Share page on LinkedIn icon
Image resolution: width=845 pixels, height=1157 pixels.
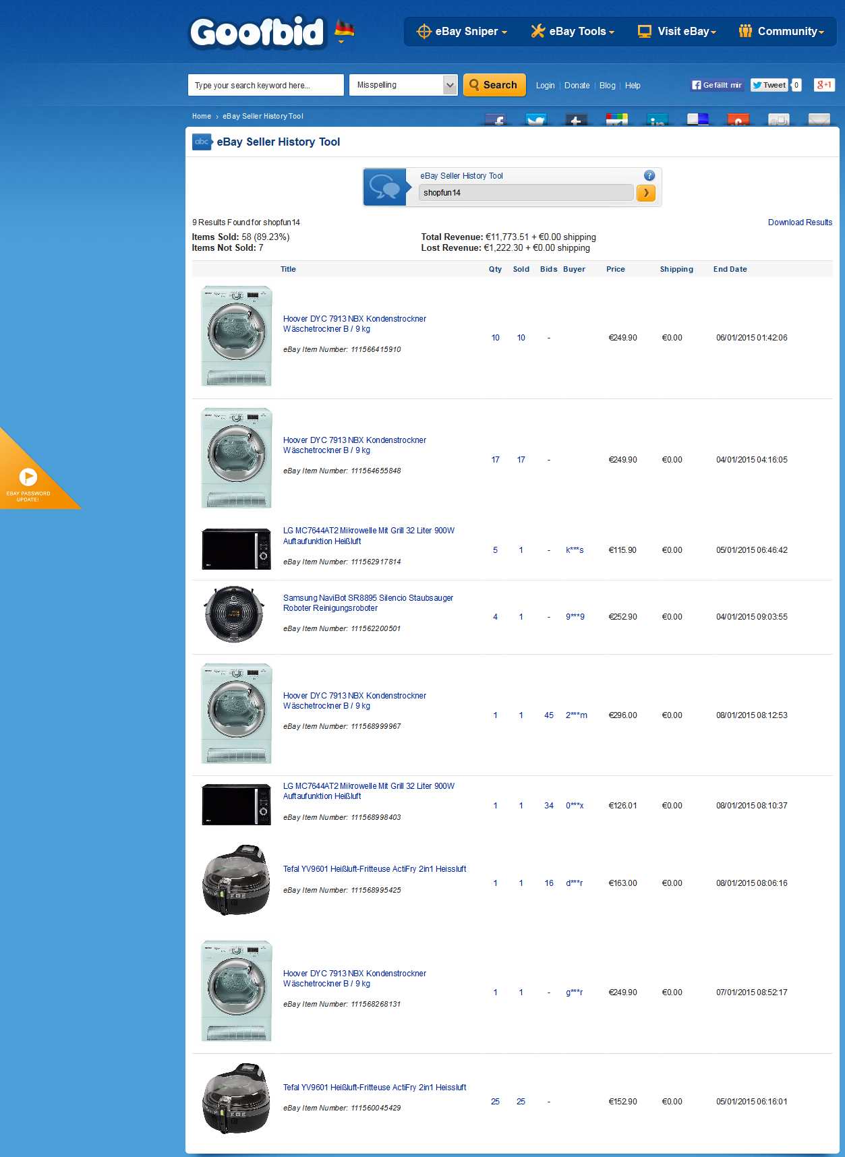point(658,120)
